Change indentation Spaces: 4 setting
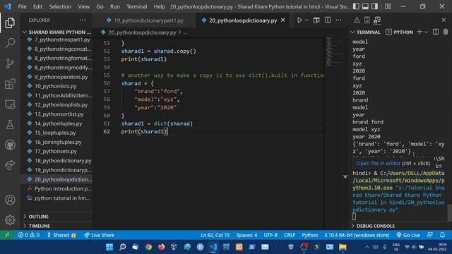 246,235
